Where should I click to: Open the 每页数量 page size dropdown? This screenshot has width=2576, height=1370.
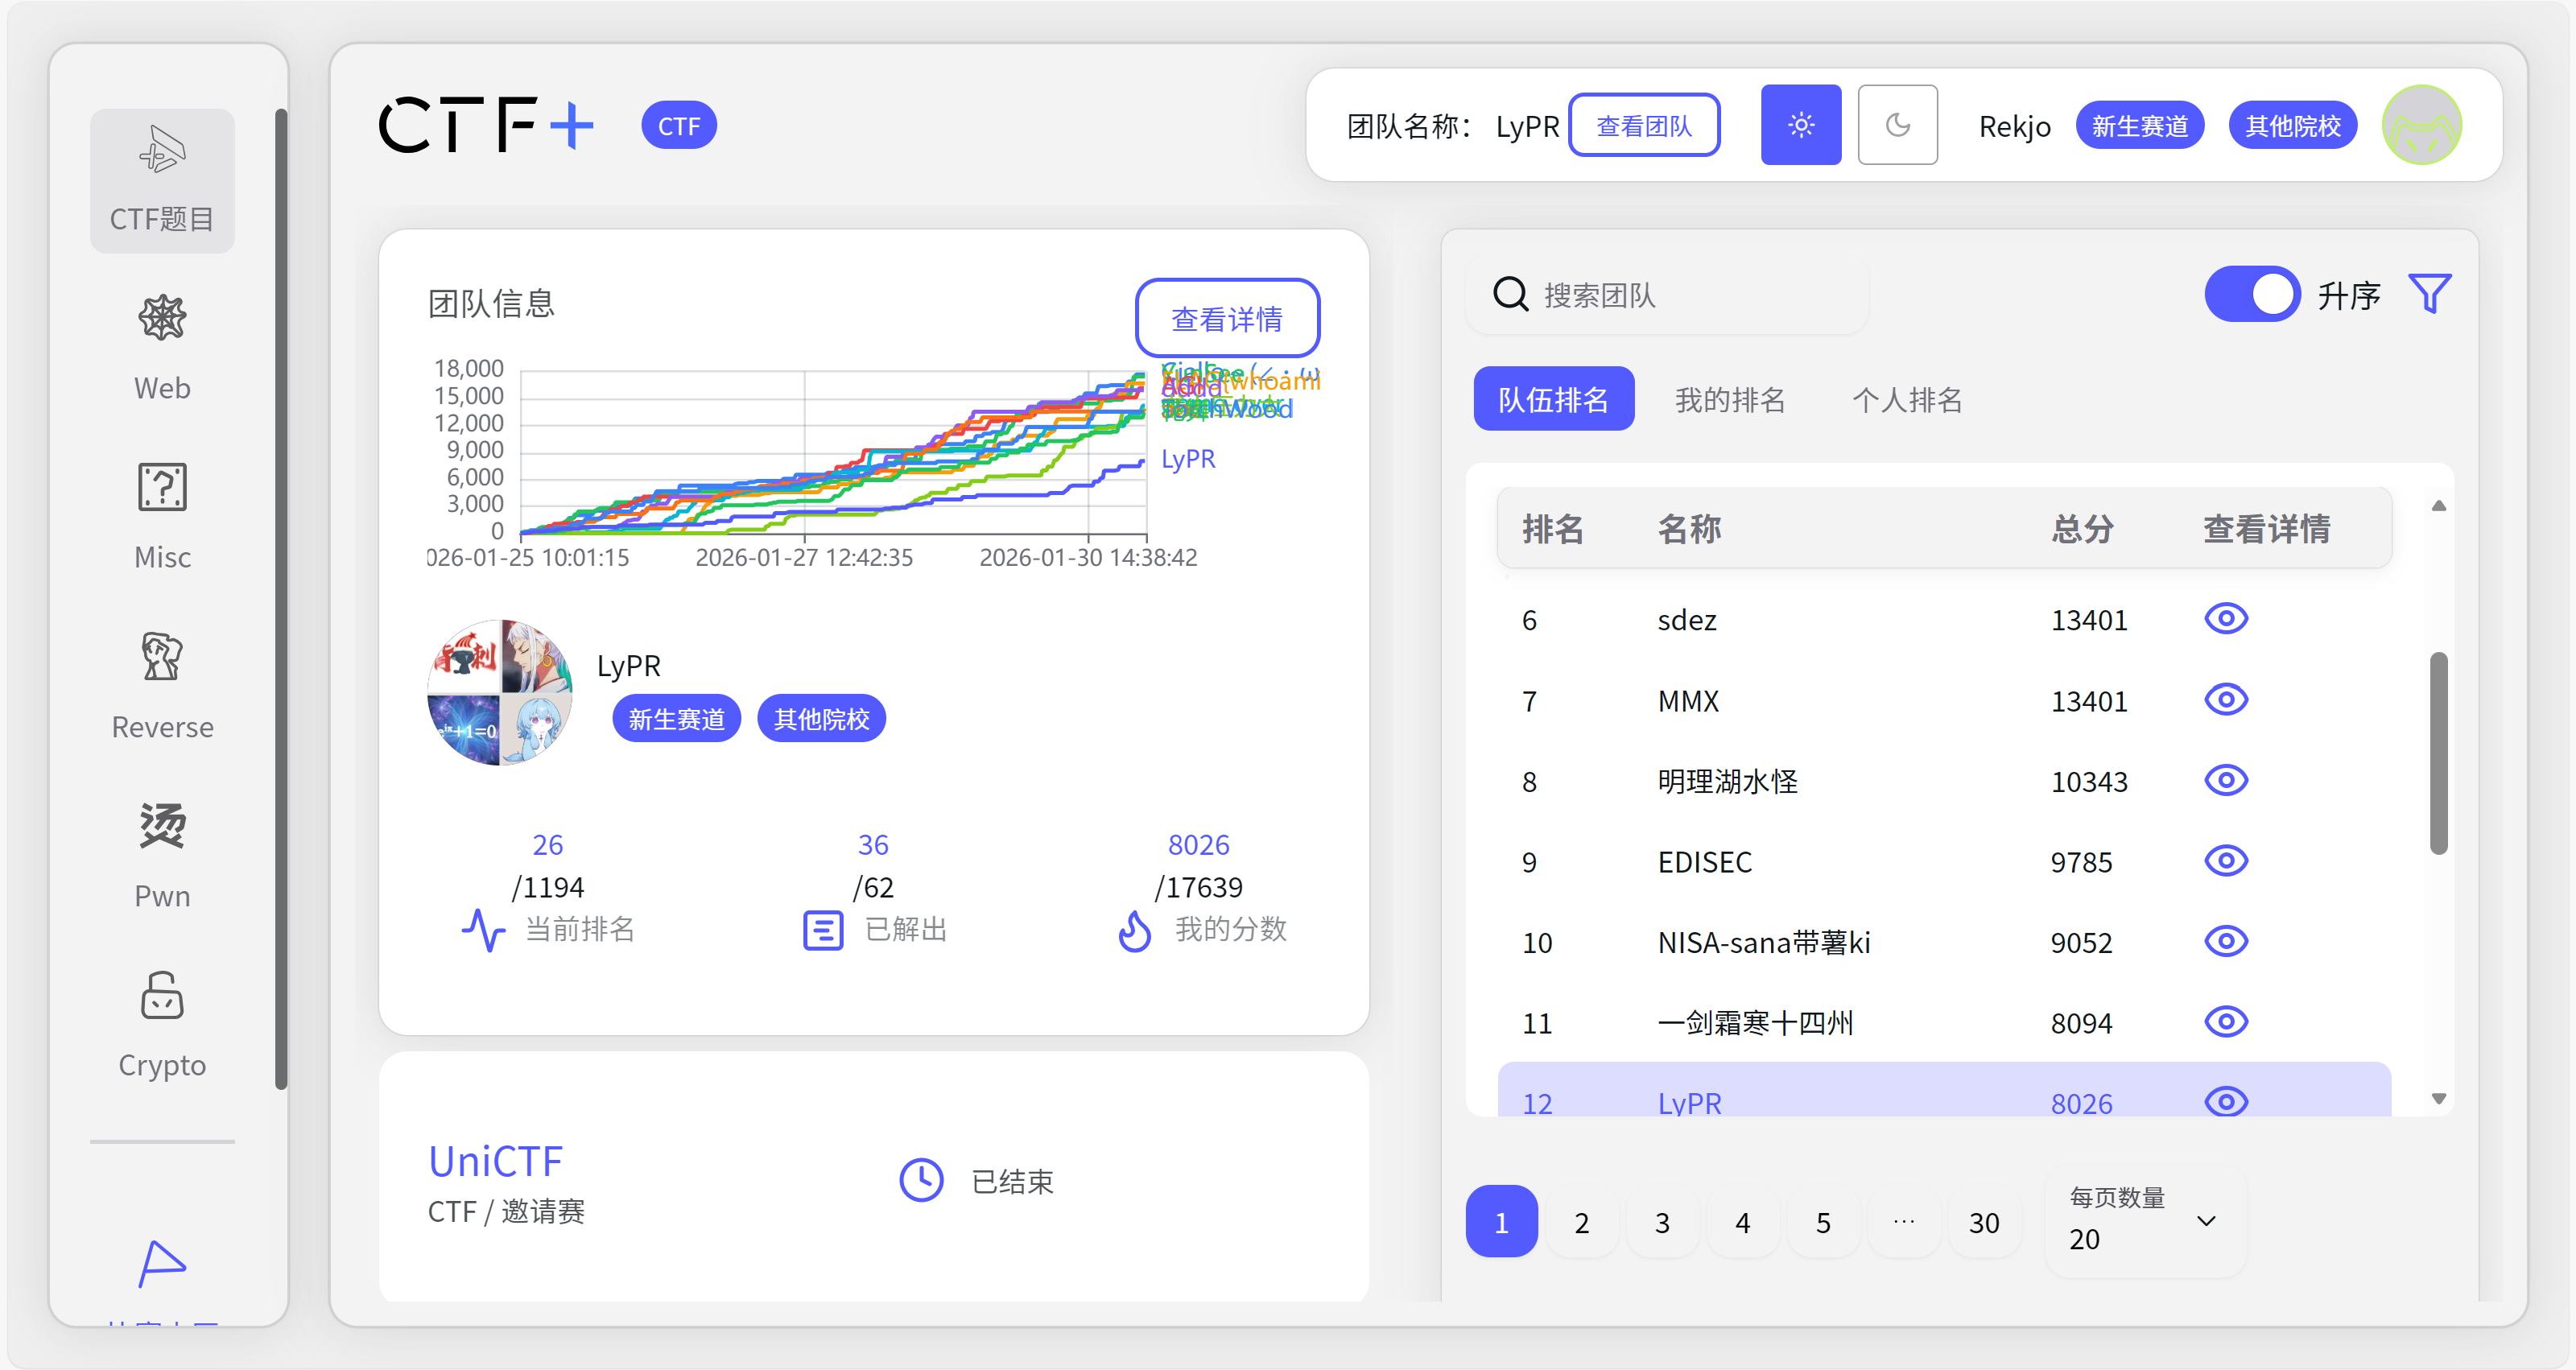point(2146,1221)
